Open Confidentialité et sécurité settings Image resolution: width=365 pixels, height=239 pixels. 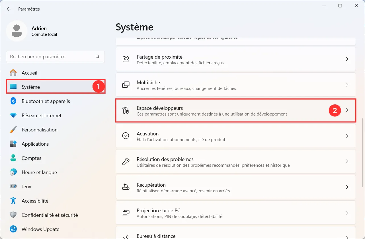(x=55, y=215)
